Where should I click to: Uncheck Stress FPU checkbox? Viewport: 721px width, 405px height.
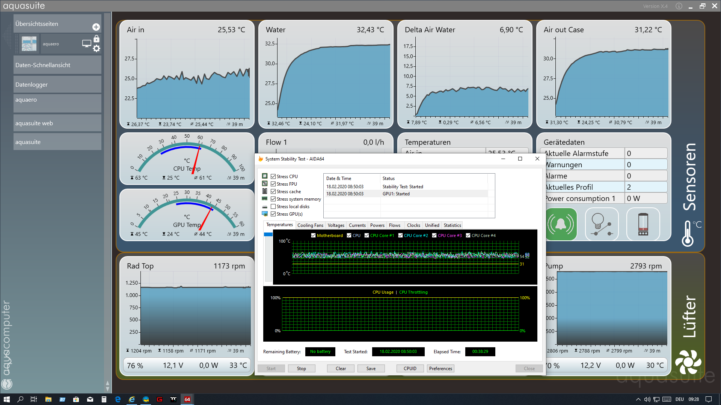coord(273,184)
